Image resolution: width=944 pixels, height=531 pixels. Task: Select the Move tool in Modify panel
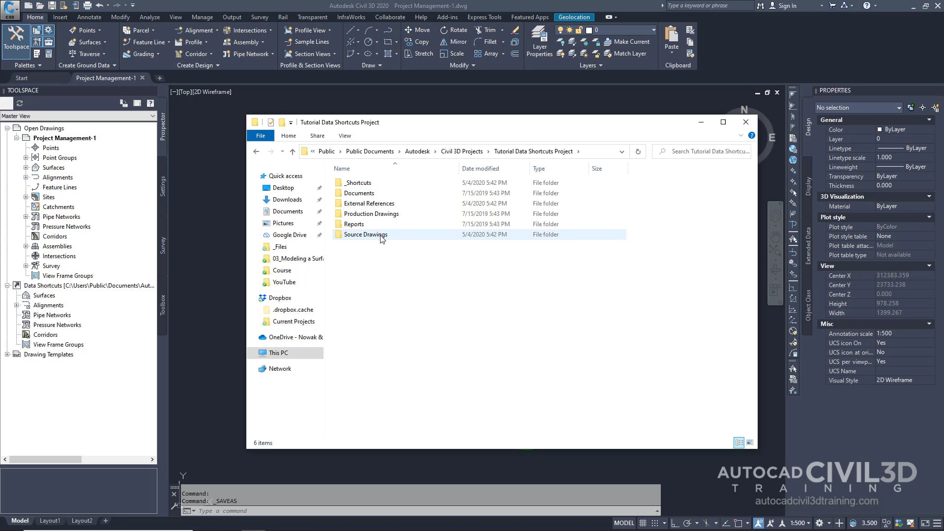click(417, 29)
